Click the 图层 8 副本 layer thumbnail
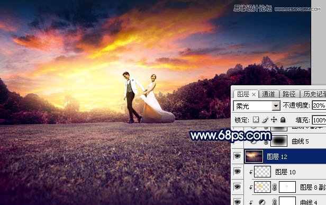The image size is (326, 205). (262, 187)
